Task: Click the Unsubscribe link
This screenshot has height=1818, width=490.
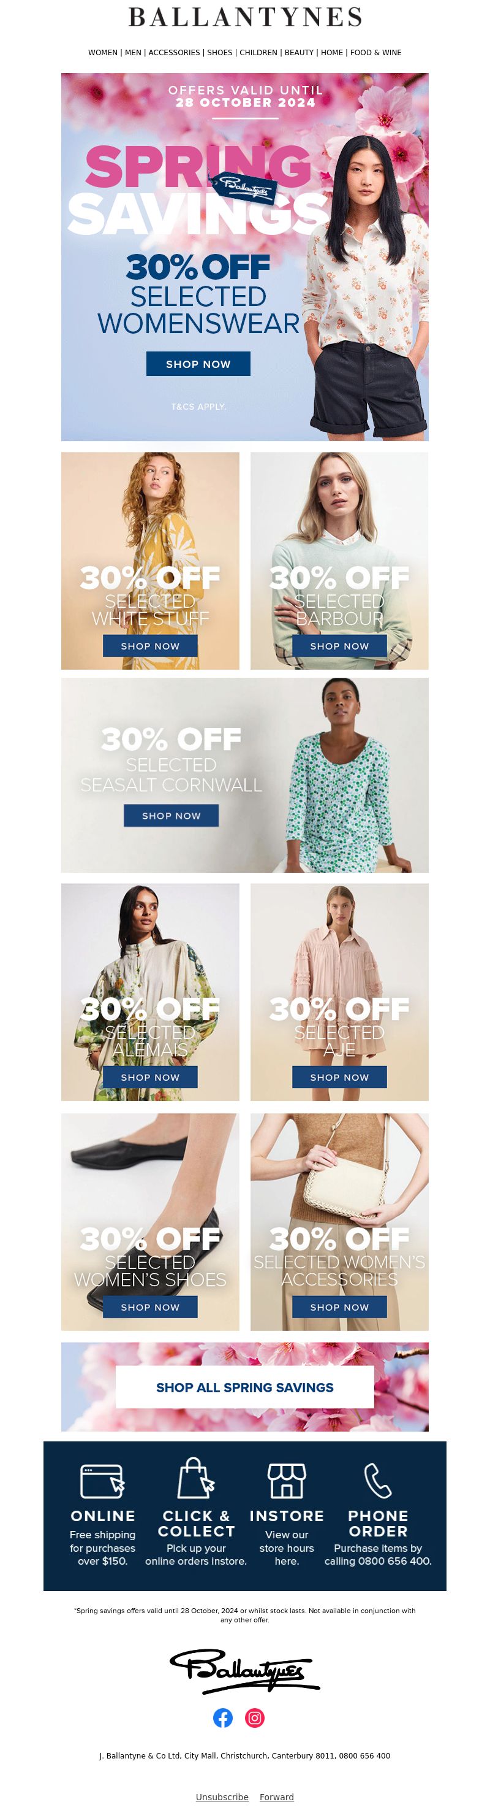Action: (x=222, y=1797)
